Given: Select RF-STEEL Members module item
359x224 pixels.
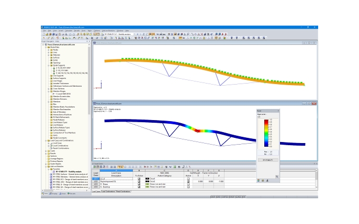Looking at the screenshot, I should [70, 176].
